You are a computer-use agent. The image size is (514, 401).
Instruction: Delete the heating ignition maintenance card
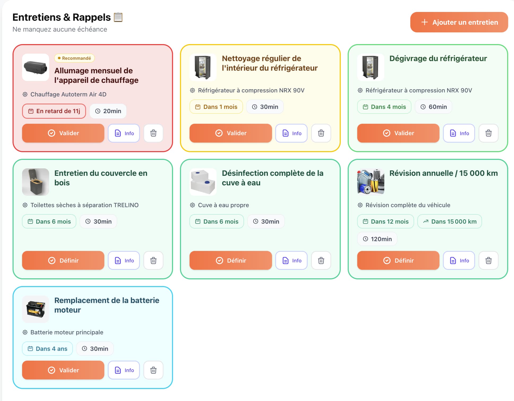153,133
